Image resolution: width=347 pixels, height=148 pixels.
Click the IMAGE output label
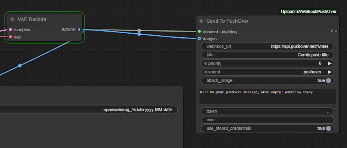coord(69,30)
